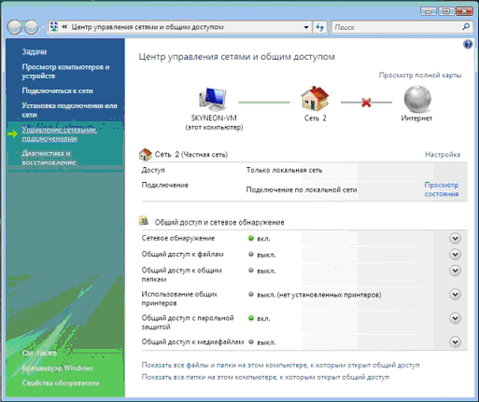Screen dimensions: 479x402
Task: Click the network icon in address bar
Action: click(x=54, y=27)
